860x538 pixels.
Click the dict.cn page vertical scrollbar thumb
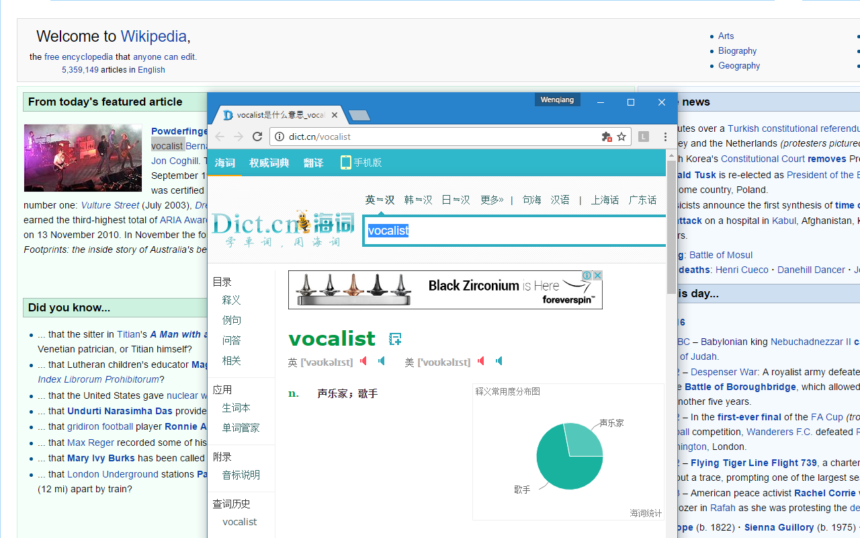tap(672, 227)
